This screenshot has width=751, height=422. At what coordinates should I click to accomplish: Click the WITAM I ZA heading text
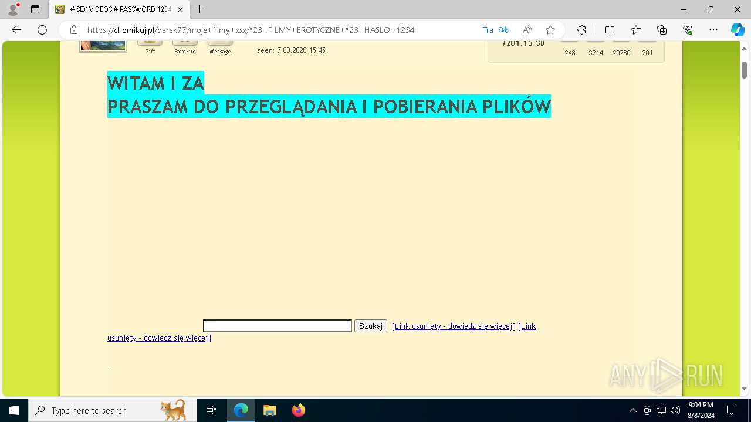pyautogui.click(x=155, y=83)
